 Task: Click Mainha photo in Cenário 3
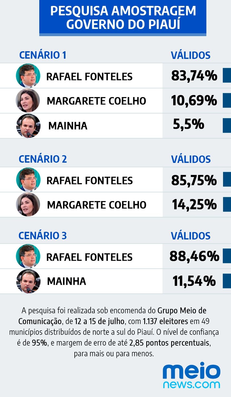(28, 281)
